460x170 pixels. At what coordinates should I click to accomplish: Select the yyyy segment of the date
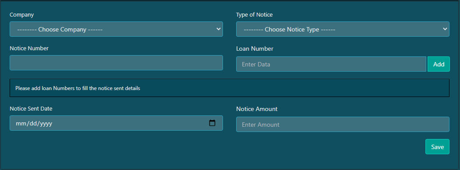point(46,124)
